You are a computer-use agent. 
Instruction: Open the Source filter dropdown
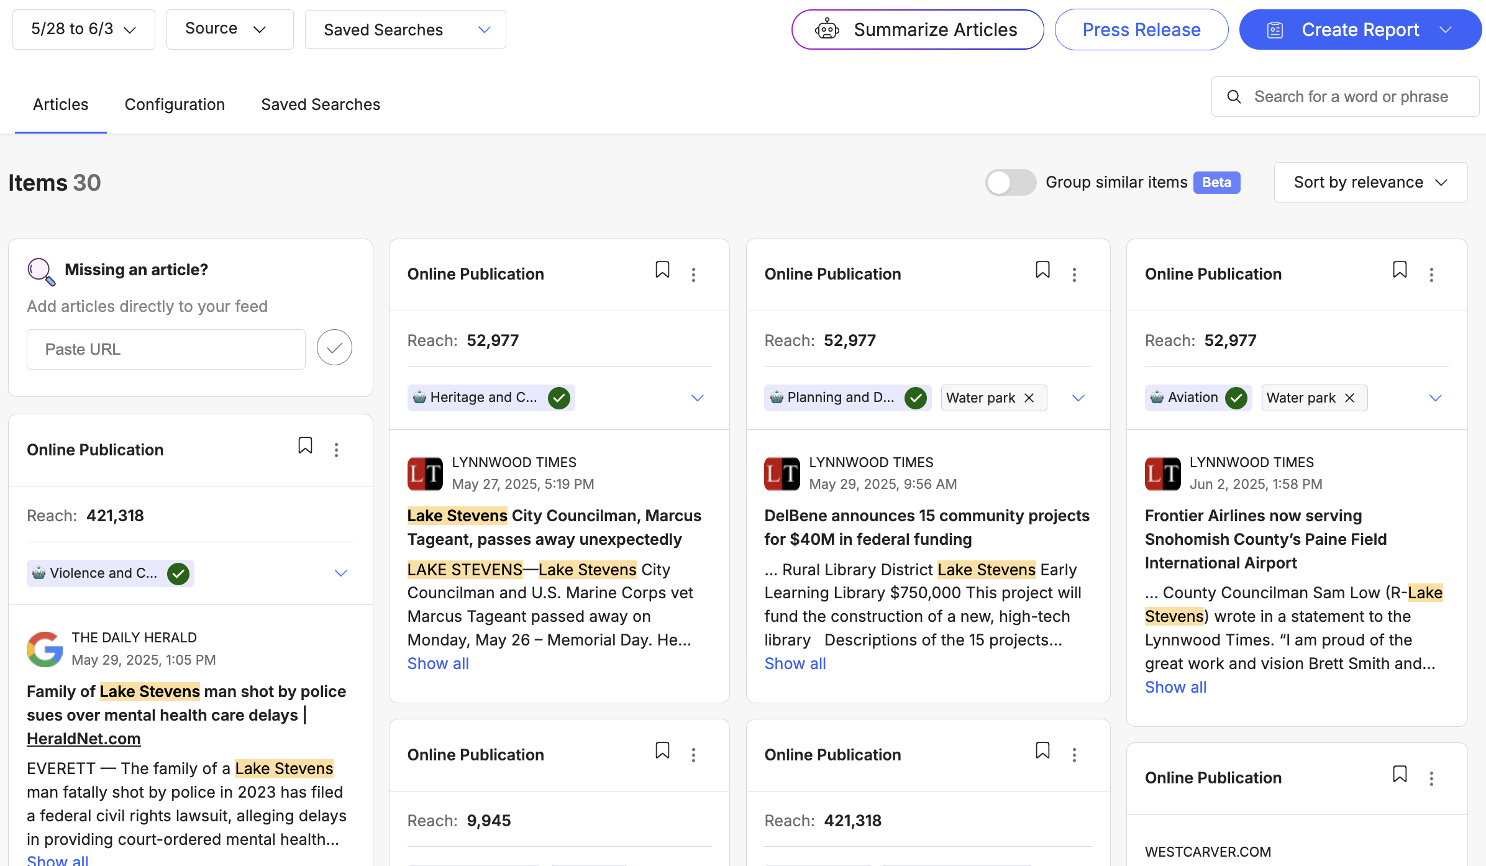coord(230,29)
